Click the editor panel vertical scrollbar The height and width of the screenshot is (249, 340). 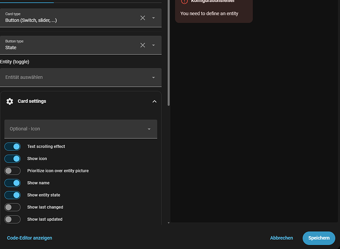[x=168, y=53]
